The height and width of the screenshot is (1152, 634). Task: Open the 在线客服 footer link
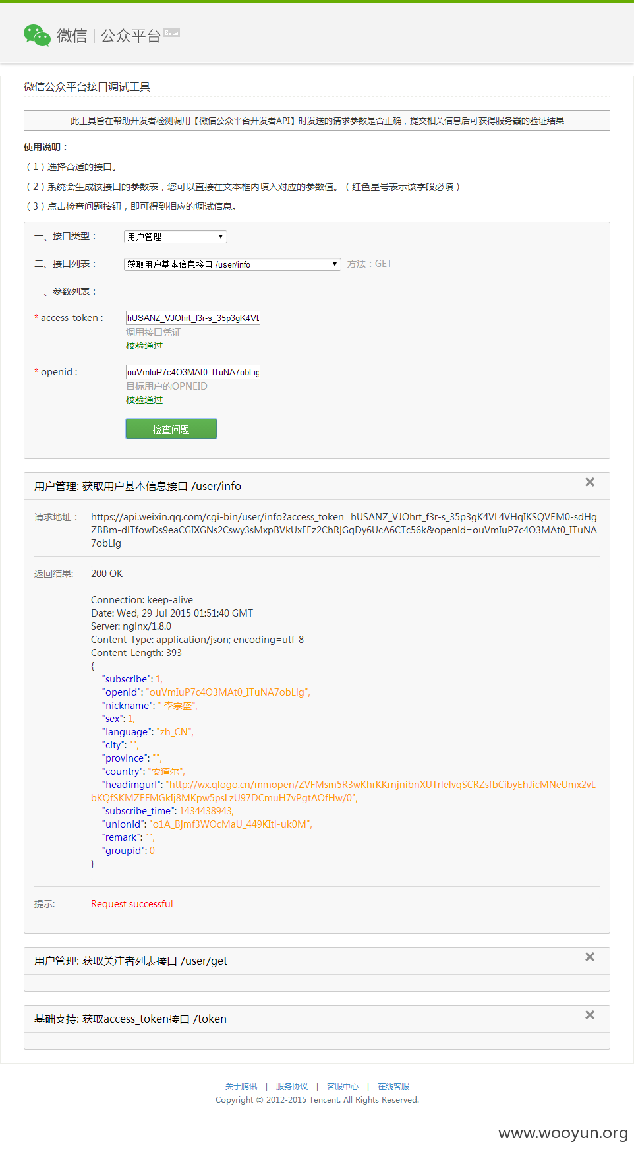(x=393, y=1087)
